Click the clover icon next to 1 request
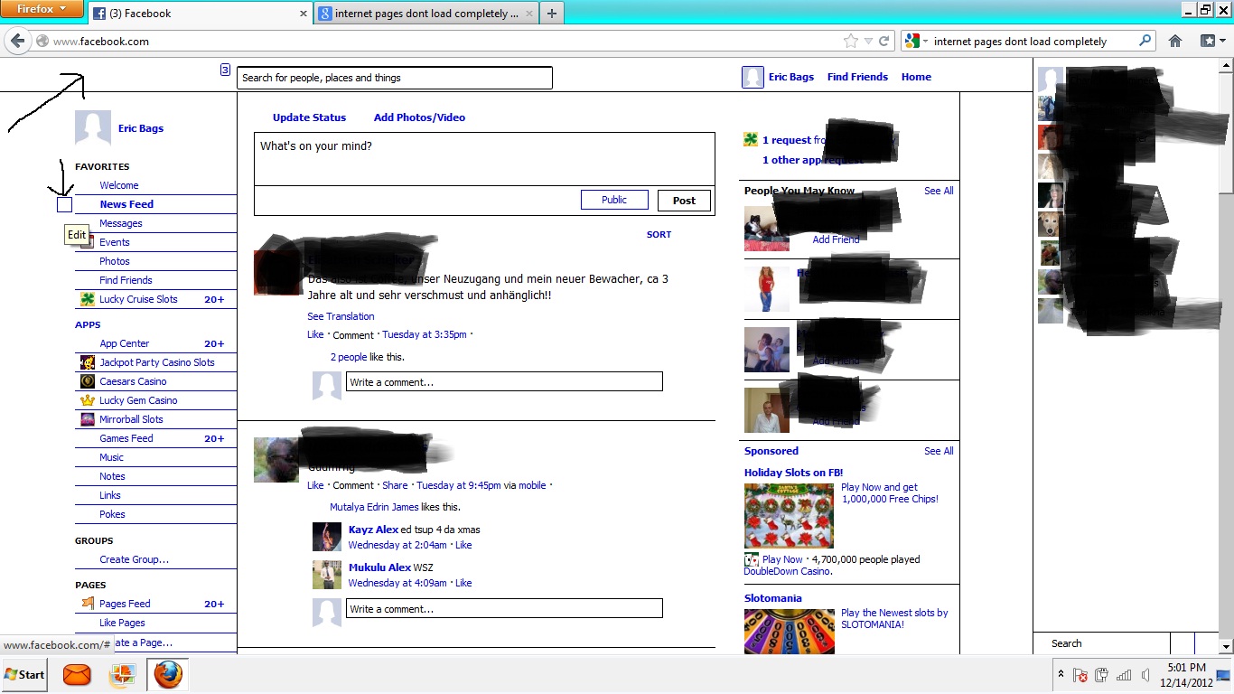 pyautogui.click(x=751, y=139)
